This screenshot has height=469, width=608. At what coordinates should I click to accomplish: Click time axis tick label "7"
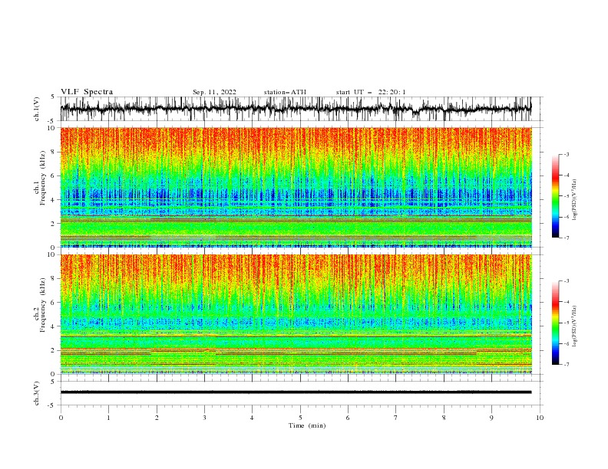(396, 418)
